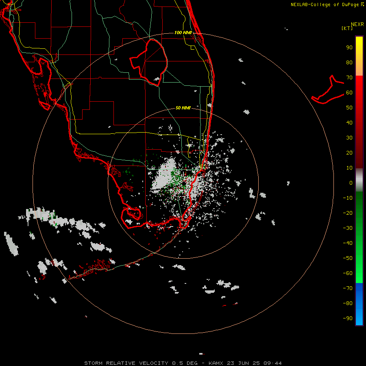Screen dimensions: 366x366
Task: Click the 100 NMI range ring label
Action: 183,33
